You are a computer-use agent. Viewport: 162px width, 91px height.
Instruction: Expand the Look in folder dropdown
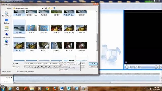click(43, 8)
